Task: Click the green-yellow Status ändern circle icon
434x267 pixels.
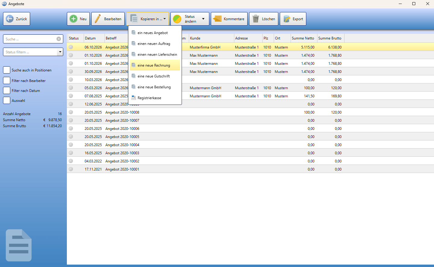Action: click(x=177, y=19)
